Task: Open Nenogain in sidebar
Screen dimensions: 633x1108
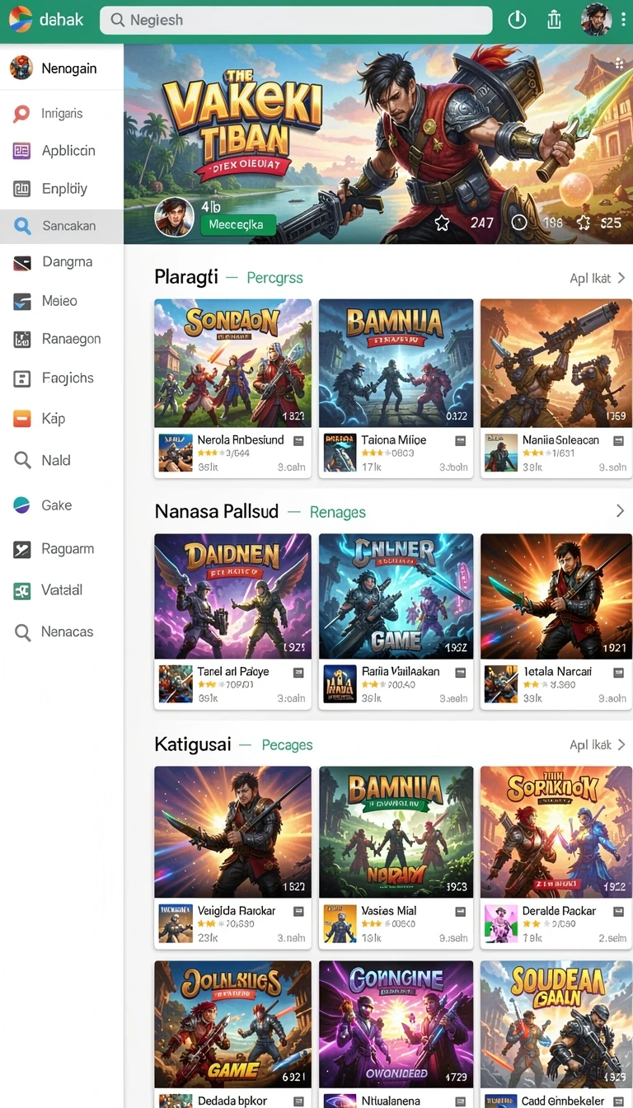Action: (x=62, y=68)
